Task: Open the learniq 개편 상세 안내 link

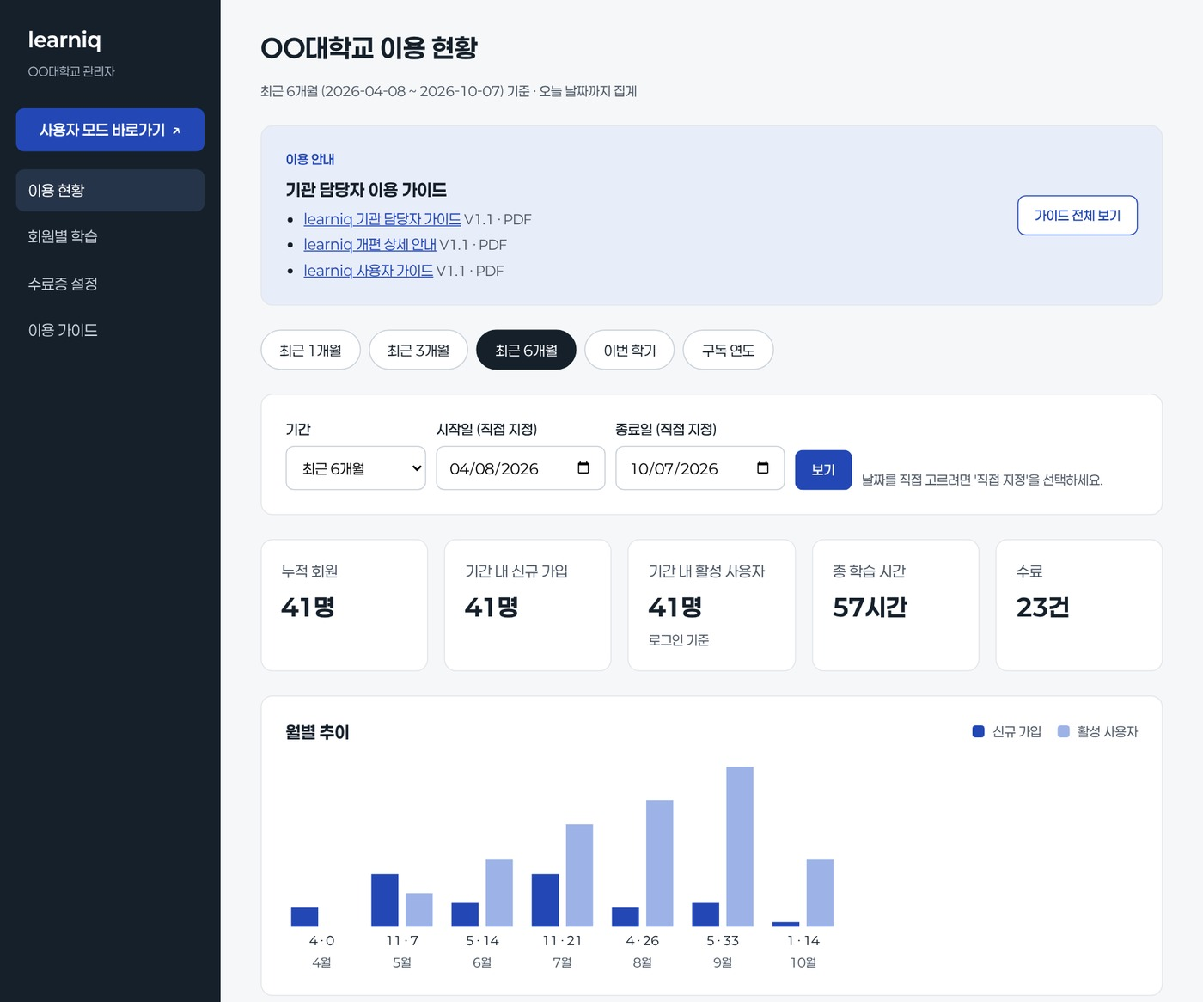Action: [x=369, y=245]
